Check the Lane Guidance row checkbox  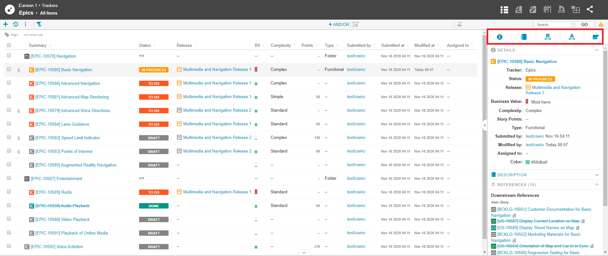9,123
